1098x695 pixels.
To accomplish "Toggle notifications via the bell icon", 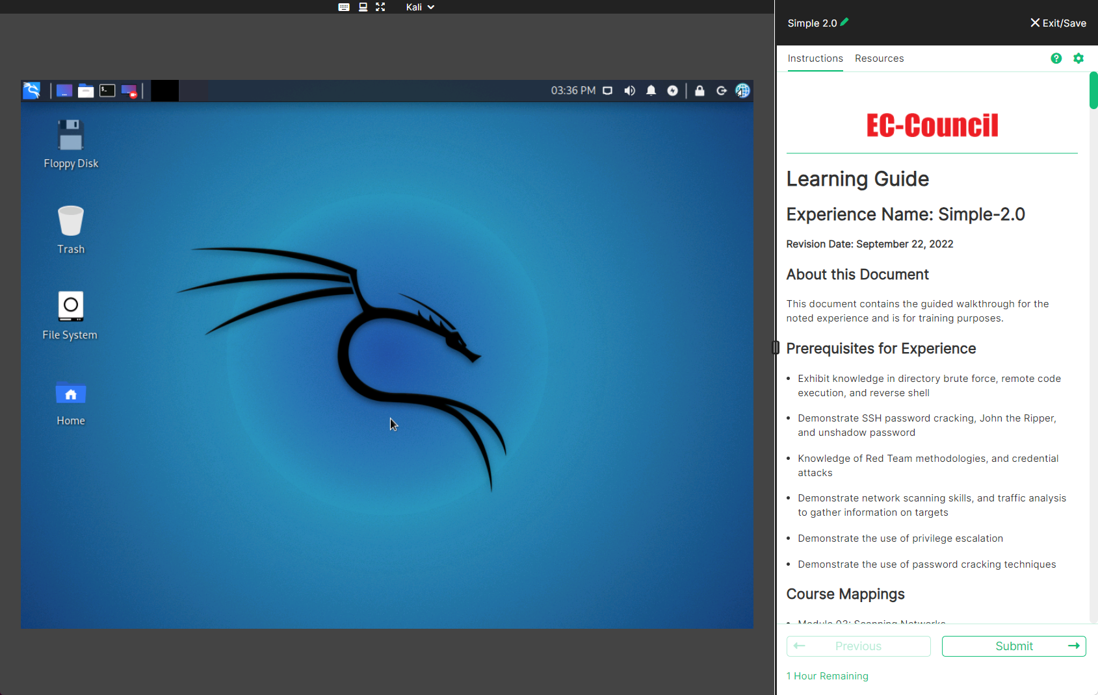I will [651, 91].
